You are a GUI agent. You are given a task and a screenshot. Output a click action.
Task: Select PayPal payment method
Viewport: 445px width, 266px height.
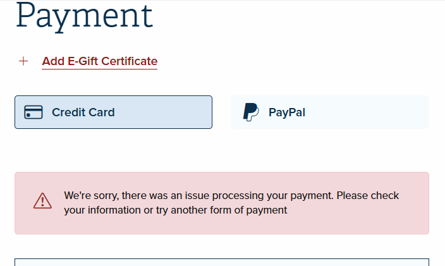tap(330, 112)
